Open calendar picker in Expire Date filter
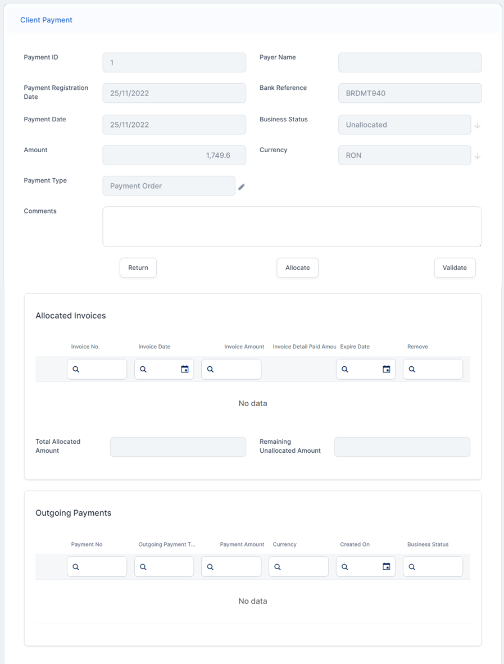Viewport: 504px width, 664px height. (386, 369)
